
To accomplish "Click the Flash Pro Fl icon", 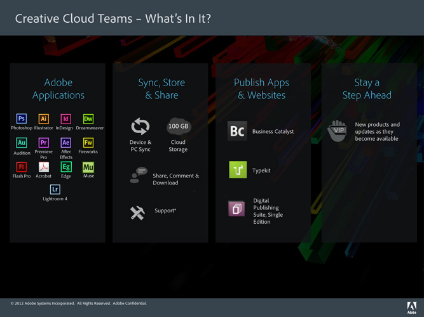I will click(22, 167).
